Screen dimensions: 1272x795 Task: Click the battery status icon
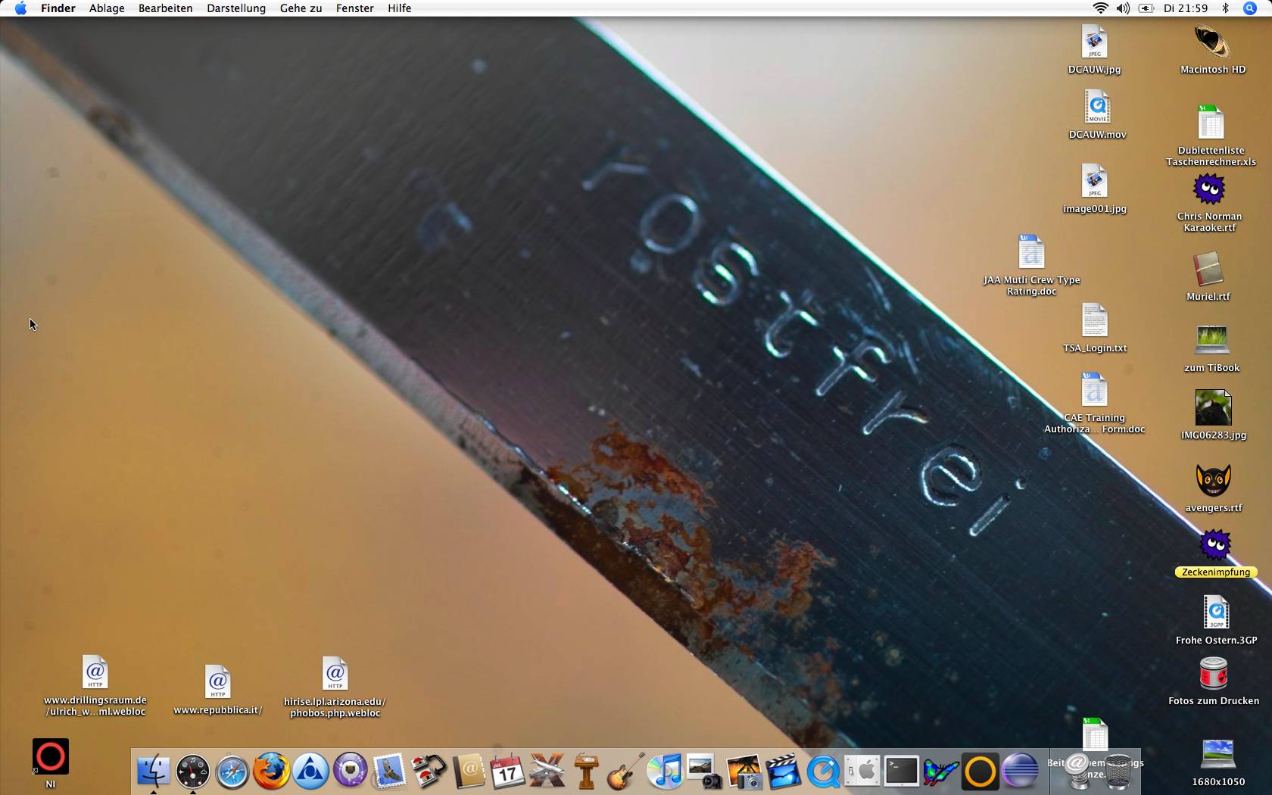(1146, 8)
